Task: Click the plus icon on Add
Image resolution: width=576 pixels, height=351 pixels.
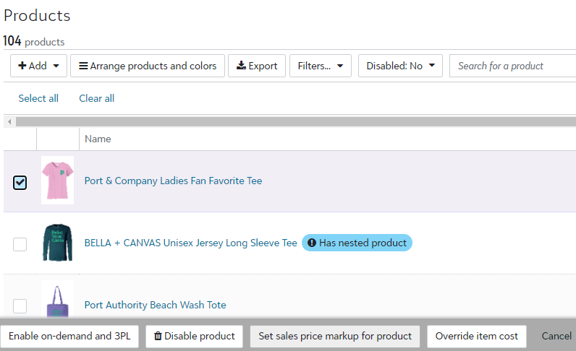Action: tap(22, 66)
